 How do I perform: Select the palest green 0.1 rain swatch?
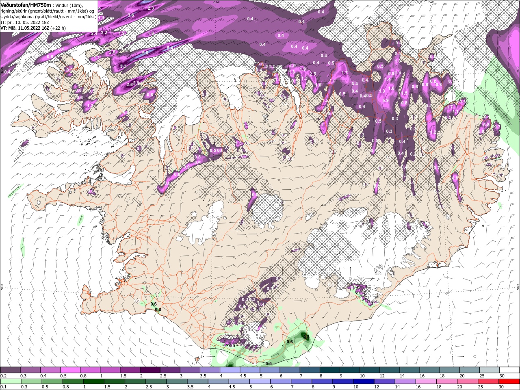point(10,381)
